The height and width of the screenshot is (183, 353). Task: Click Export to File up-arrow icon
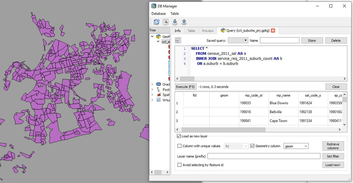pyautogui.click(x=184, y=22)
